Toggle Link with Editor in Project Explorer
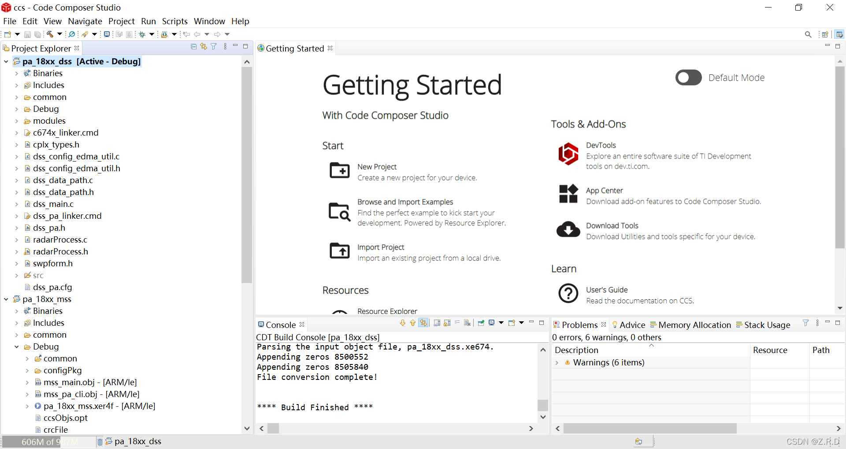Screen dimensions: 846x449 (x=204, y=47)
